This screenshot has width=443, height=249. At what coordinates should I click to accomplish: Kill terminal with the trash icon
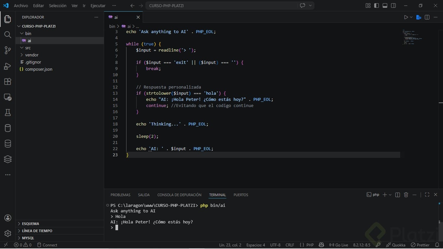click(x=406, y=195)
